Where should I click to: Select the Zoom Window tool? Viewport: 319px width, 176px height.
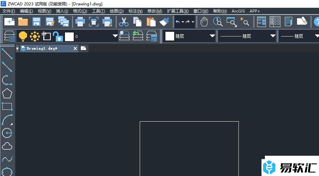click(x=232, y=22)
